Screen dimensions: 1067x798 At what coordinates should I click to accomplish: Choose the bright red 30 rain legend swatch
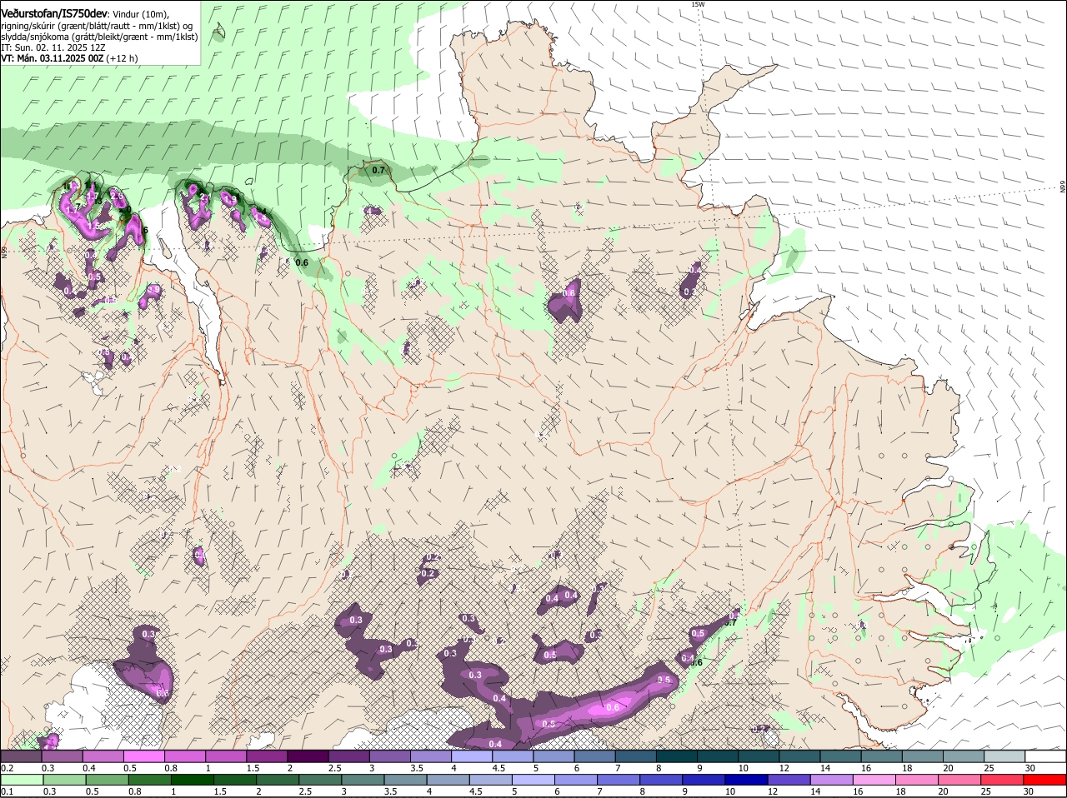coord(1044,780)
